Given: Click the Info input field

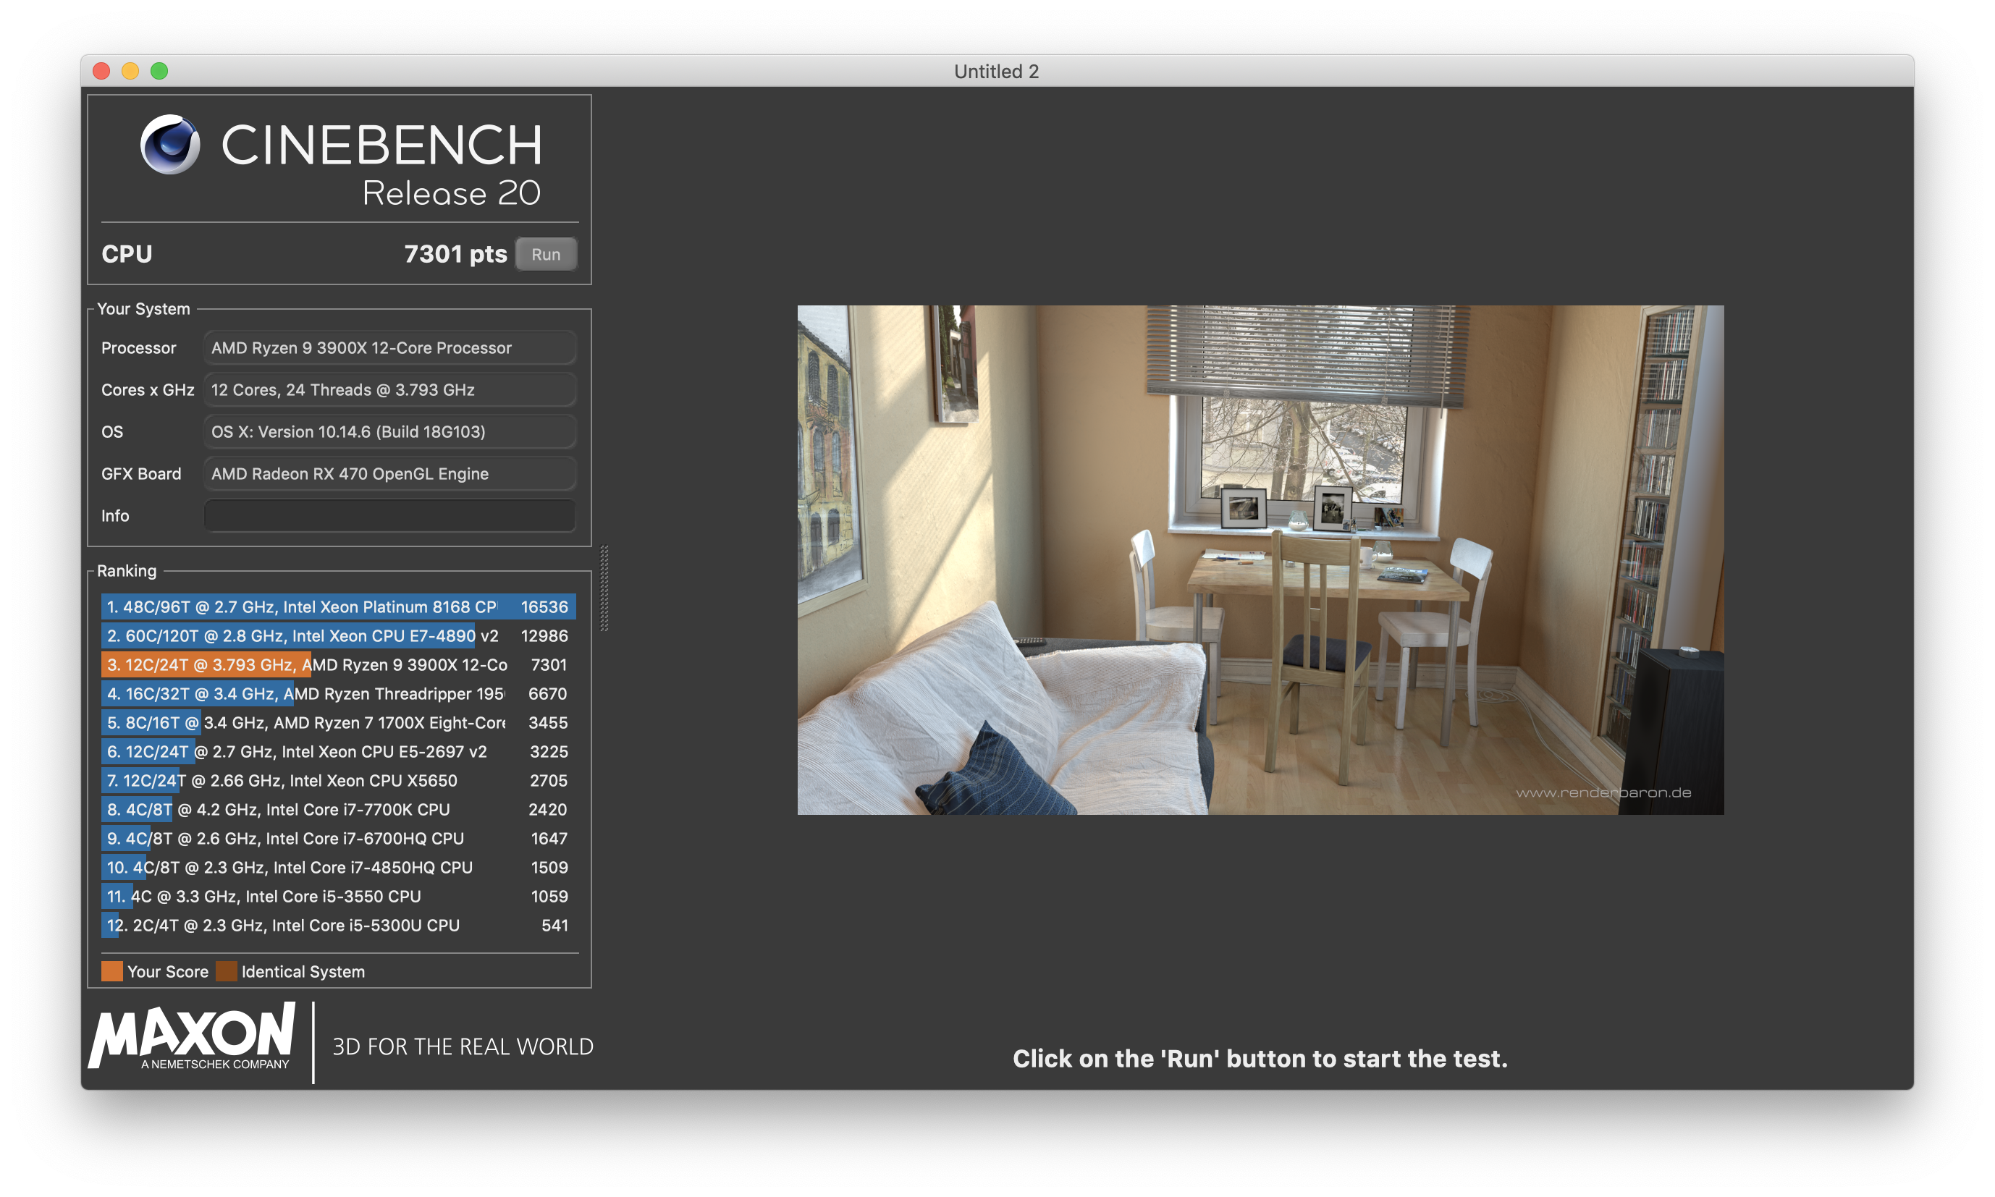Looking at the screenshot, I should pyautogui.click(x=389, y=515).
